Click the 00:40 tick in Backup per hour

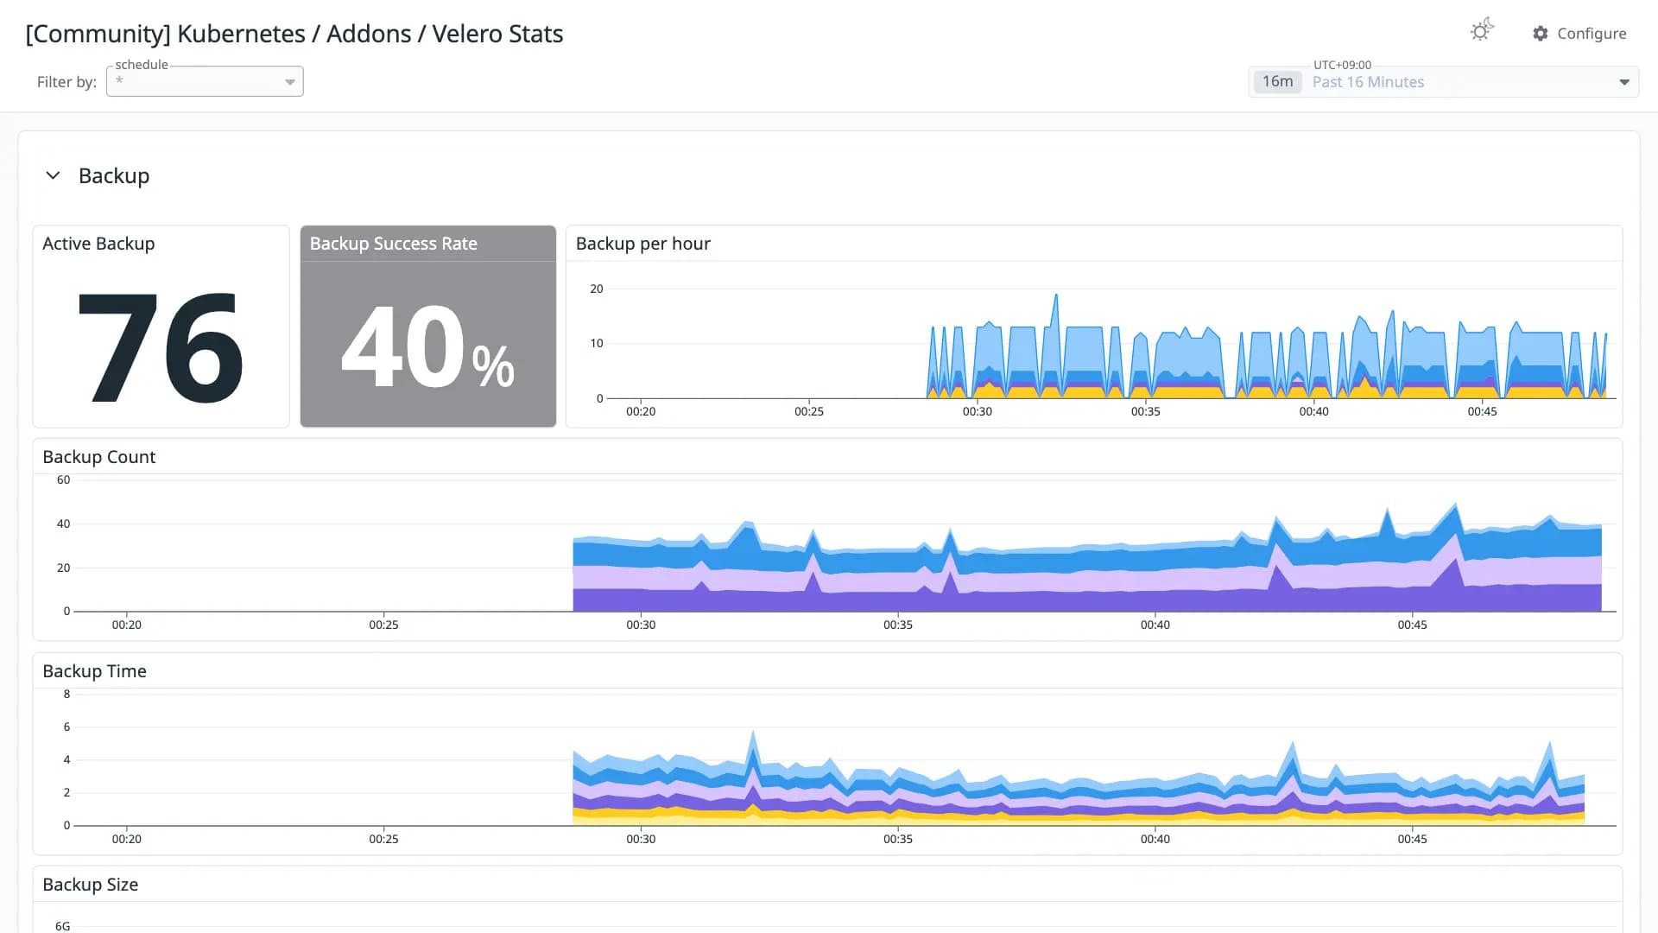click(1314, 411)
